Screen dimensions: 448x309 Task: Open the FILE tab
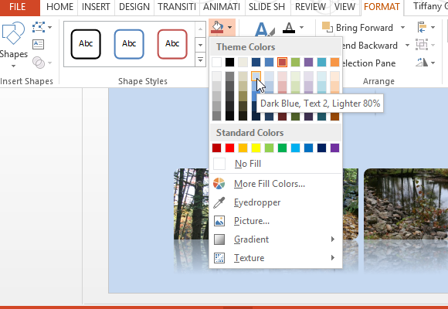[18, 7]
